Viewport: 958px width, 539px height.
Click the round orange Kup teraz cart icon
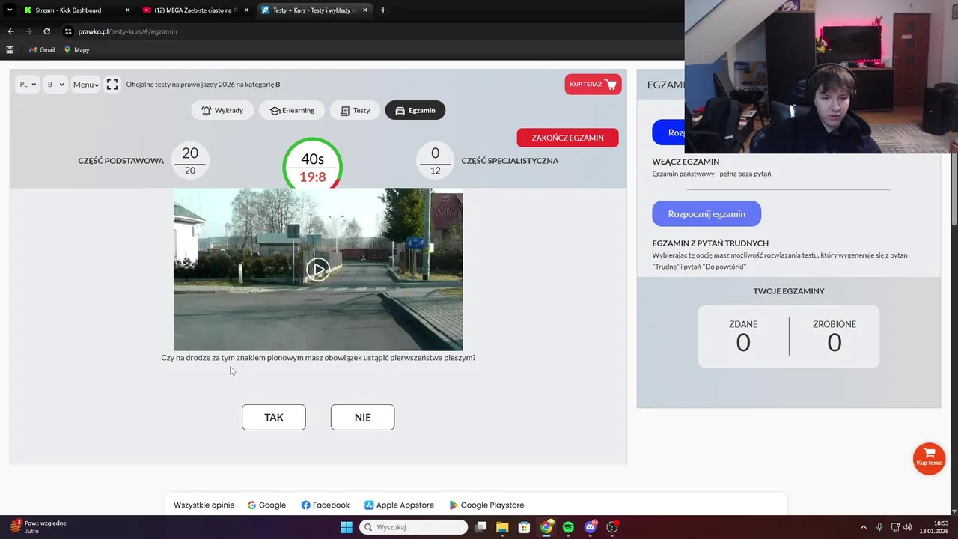click(929, 458)
